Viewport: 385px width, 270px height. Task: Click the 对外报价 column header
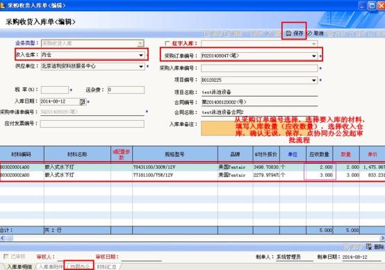[266, 154]
